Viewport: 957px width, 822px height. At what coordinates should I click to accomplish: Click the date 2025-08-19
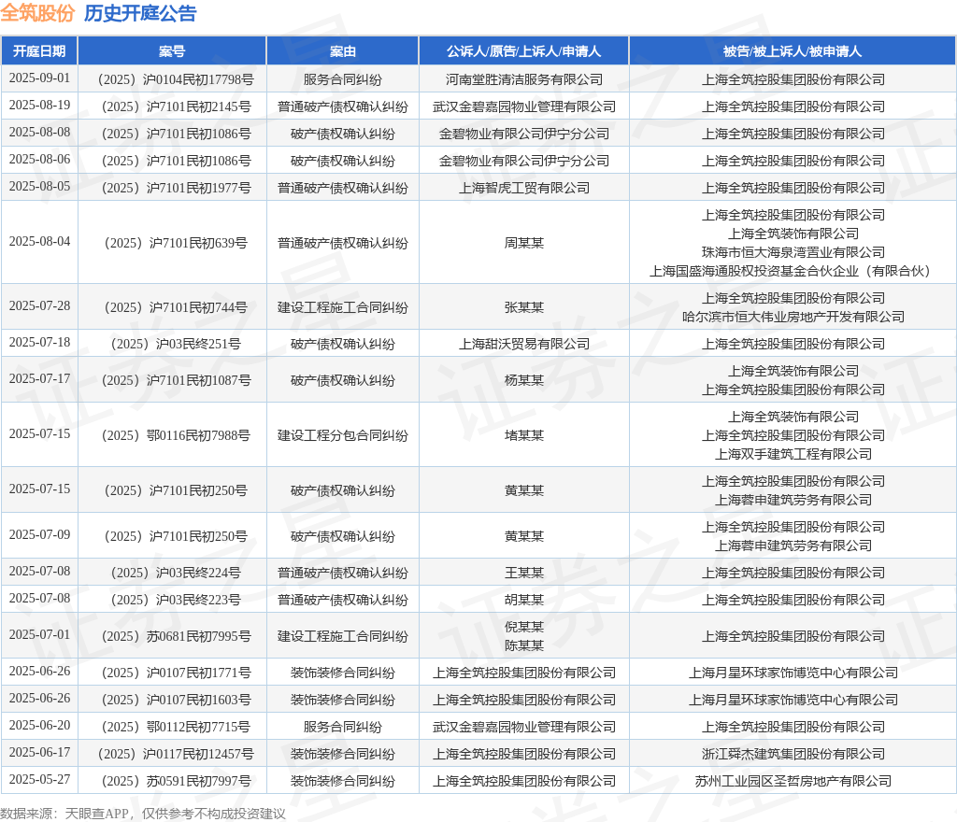click(39, 105)
